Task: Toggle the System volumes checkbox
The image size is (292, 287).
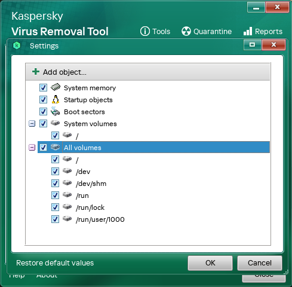Action: point(43,123)
